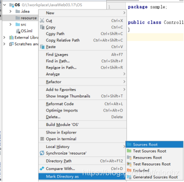This screenshot has width=184, height=182.
Task: Click the green Test Sources Root folder icon
Action: point(129,151)
